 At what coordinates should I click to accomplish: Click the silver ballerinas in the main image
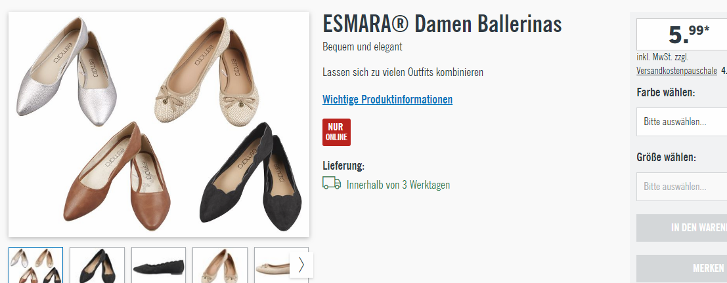66,71
